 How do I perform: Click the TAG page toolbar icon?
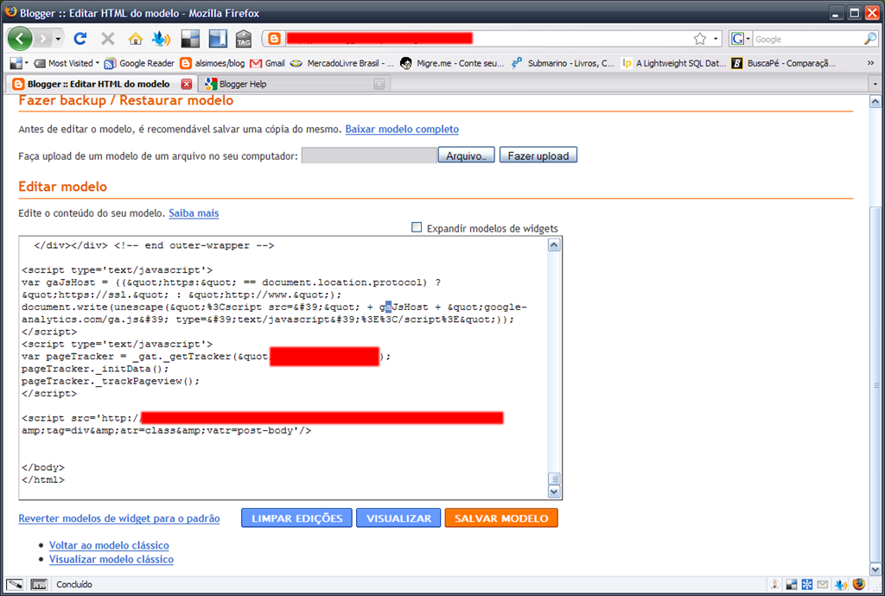243,38
